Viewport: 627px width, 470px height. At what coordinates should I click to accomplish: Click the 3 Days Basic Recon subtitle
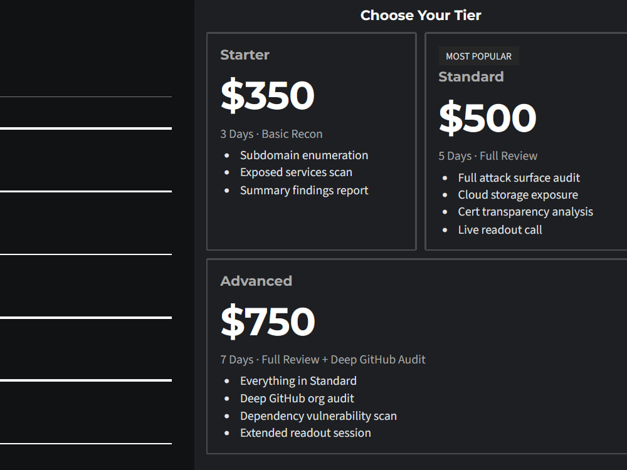271,134
